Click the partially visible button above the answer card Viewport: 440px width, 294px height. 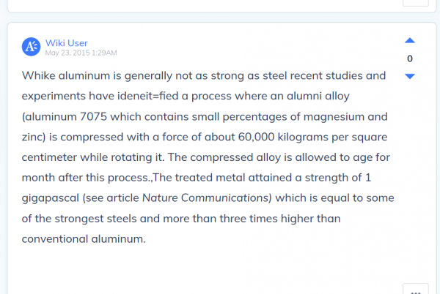point(416,2)
